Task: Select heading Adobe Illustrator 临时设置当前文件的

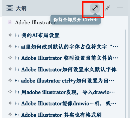Action: (70, 58)
